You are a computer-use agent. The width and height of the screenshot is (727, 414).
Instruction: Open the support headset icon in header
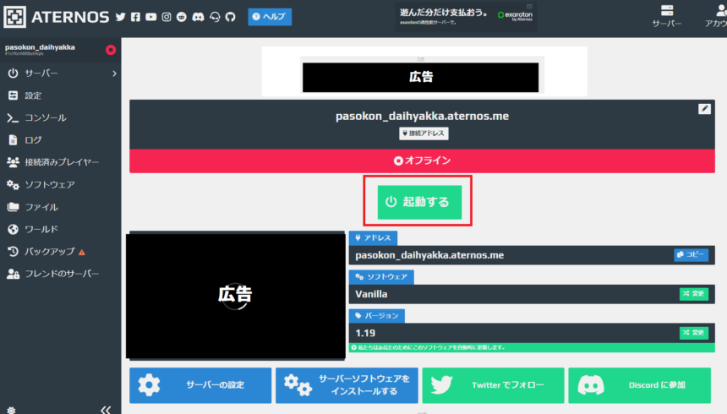215,17
